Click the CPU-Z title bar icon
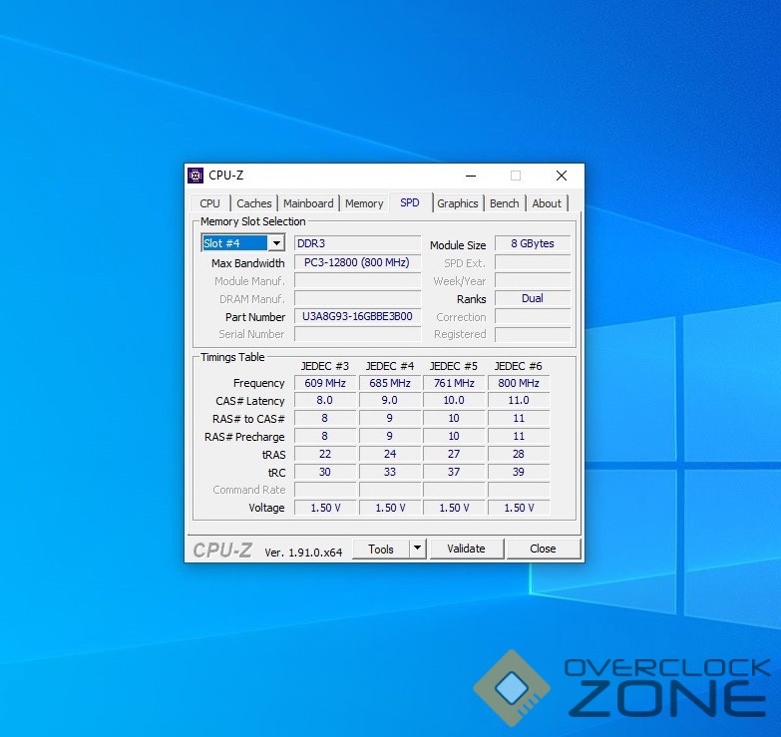This screenshot has height=737, width=781. (195, 176)
